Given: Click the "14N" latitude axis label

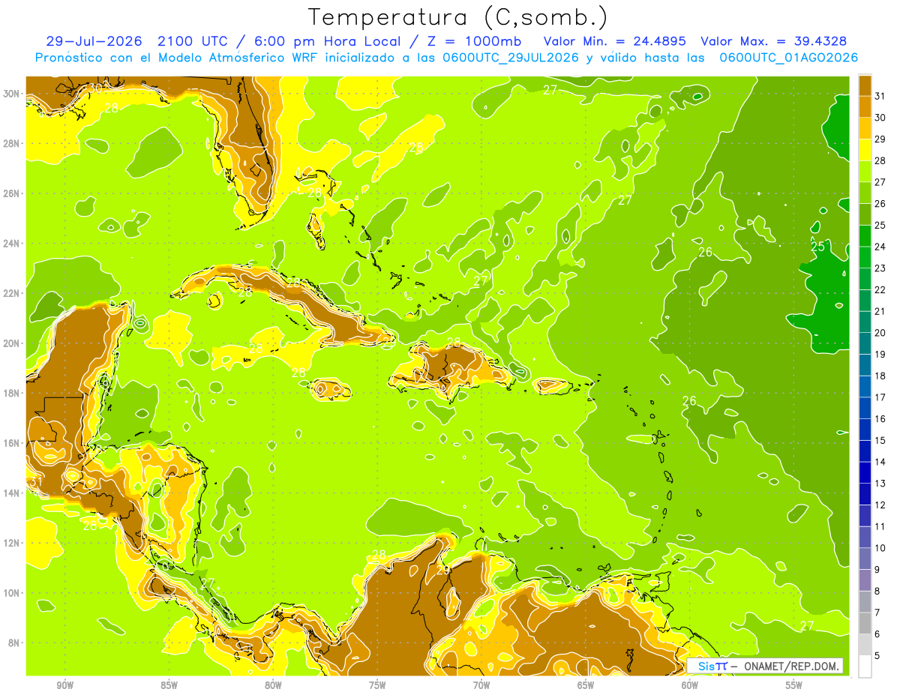Looking at the screenshot, I should (x=13, y=493).
